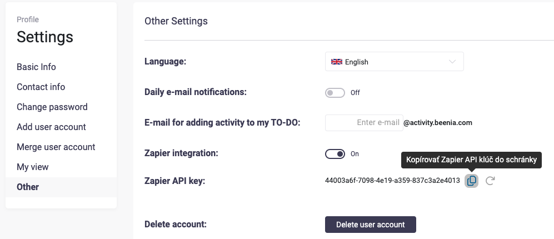
Task: Turn off the Zapier integration switch
Action: (335, 154)
